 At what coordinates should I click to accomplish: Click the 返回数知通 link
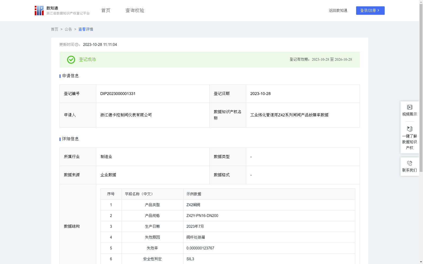[x=338, y=11]
